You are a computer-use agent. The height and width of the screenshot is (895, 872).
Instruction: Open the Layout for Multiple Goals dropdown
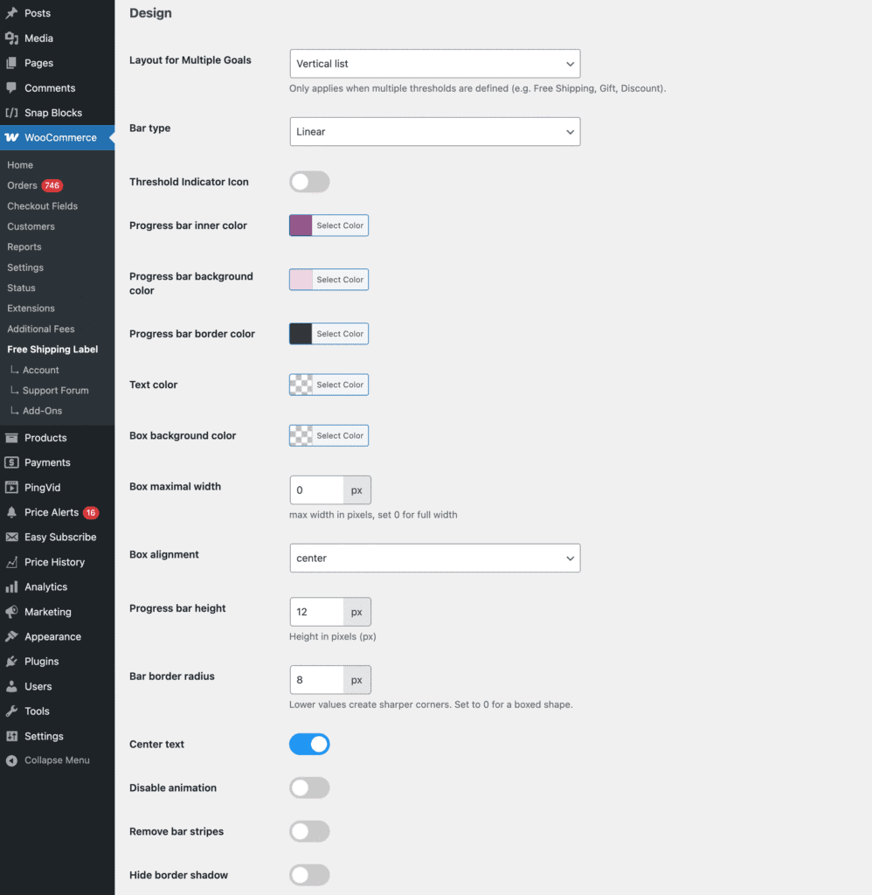coord(434,64)
